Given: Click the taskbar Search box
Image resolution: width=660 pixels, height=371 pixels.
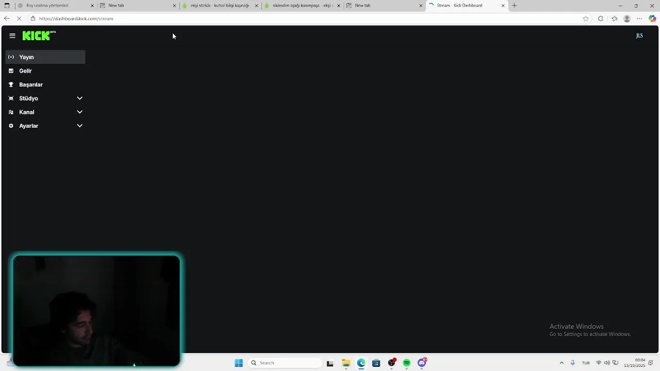Looking at the screenshot, I should coord(285,363).
